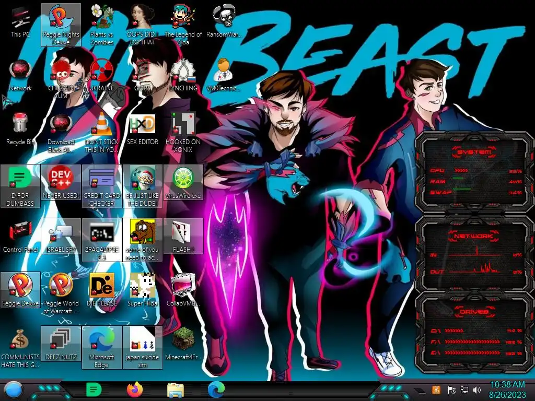
Task: Open the Network desktop icon
Action: click(x=20, y=75)
